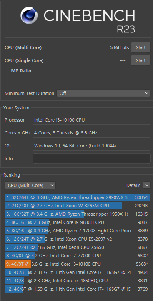Open the CPU (Multi Core) ranking dropdown
The width and height of the screenshot is (153, 301).
coord(30,185)
